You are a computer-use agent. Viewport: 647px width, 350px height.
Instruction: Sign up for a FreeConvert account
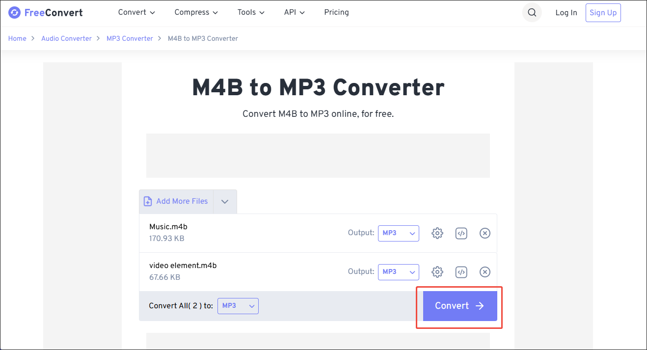point(603,12)
